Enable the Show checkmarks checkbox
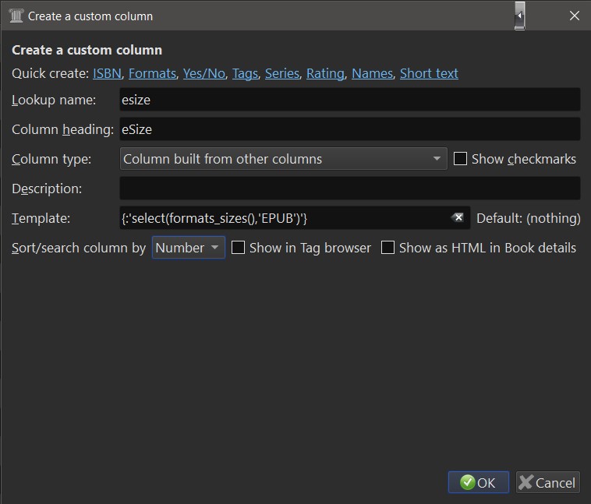591x504 pixels. [x=461, y=159]
